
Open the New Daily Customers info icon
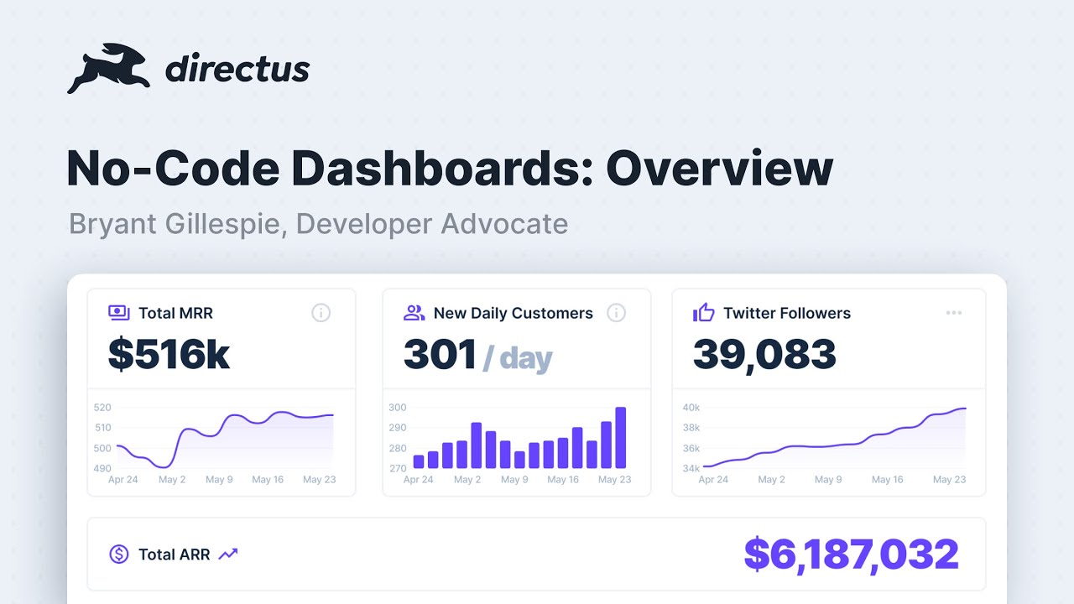(616, 313)
